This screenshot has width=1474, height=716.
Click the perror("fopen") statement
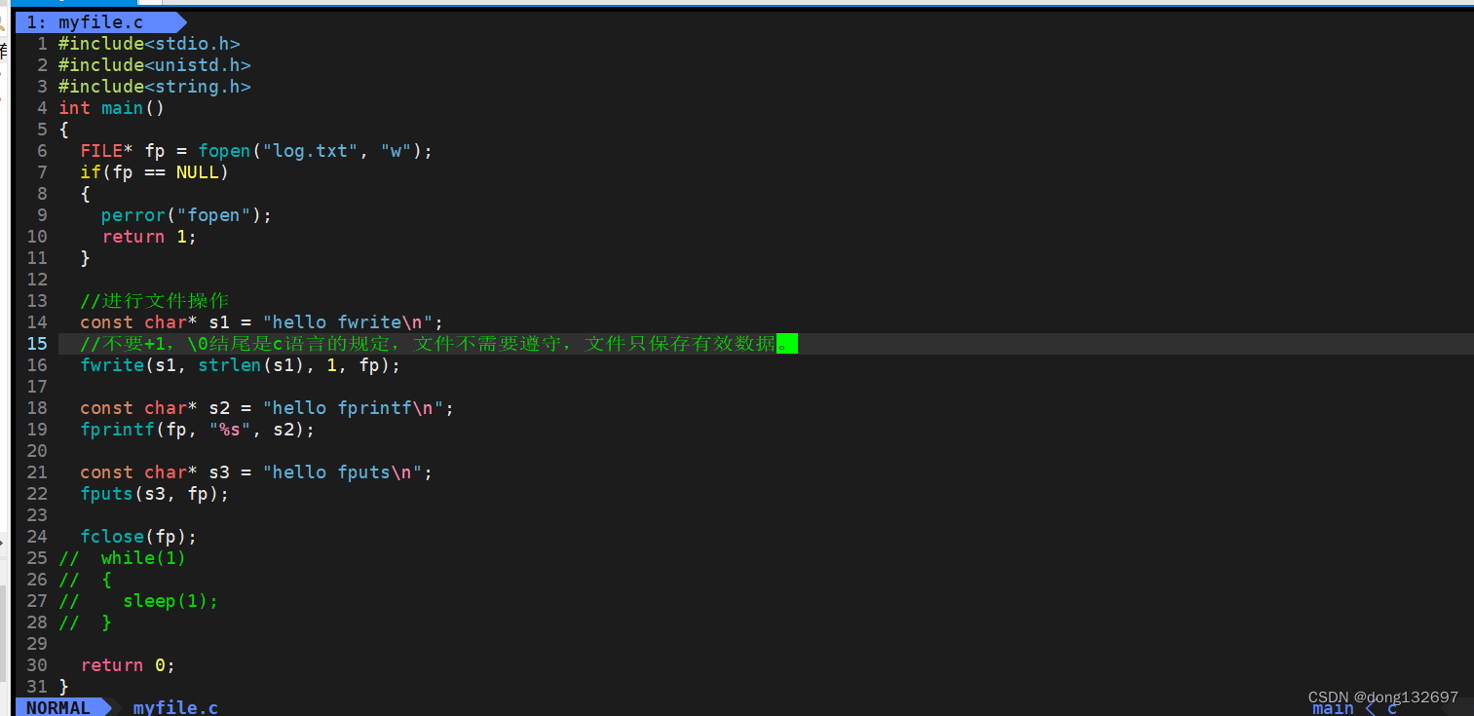[x=187, y=215]
